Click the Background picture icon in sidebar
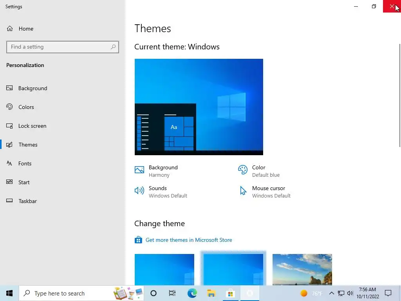The width and height of the screenshot is (401, 301). 9,88
